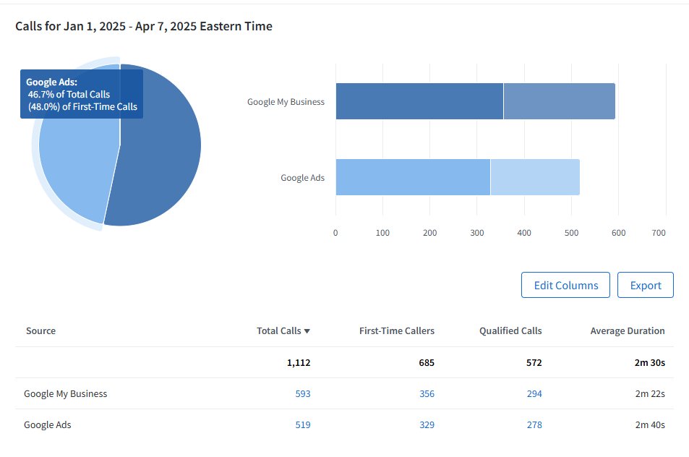Open Google Ads total calls 519

pos(303,425)
